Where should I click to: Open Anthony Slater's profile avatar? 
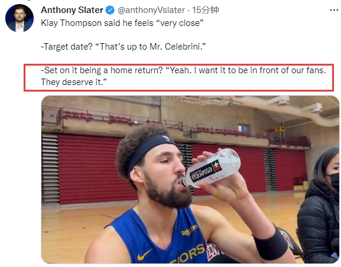[x=20, y=18]
